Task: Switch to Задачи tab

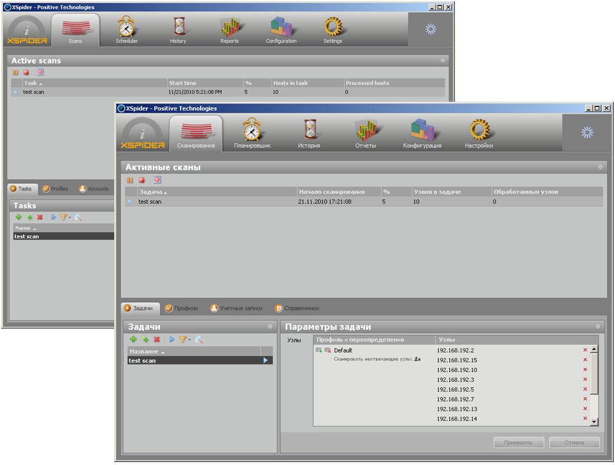Action: tap(140, 308)
